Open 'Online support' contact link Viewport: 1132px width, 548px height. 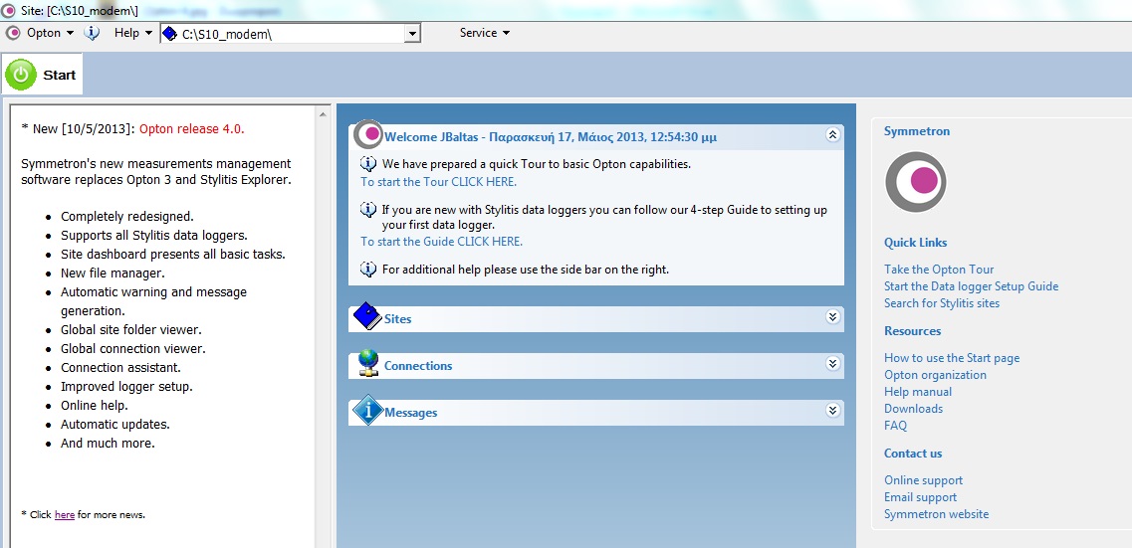pos(923,480)
